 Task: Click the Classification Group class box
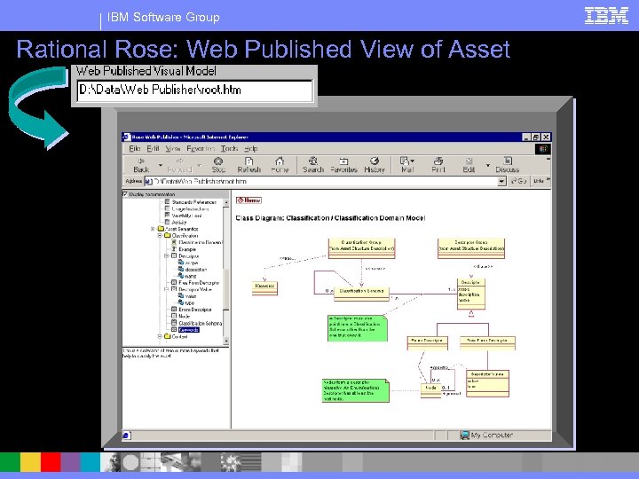click(361, 248)
